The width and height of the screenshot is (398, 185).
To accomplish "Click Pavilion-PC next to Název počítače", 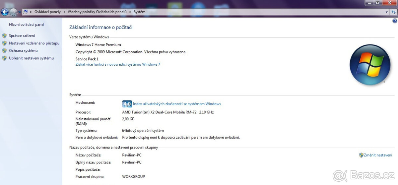I will 132,155.
